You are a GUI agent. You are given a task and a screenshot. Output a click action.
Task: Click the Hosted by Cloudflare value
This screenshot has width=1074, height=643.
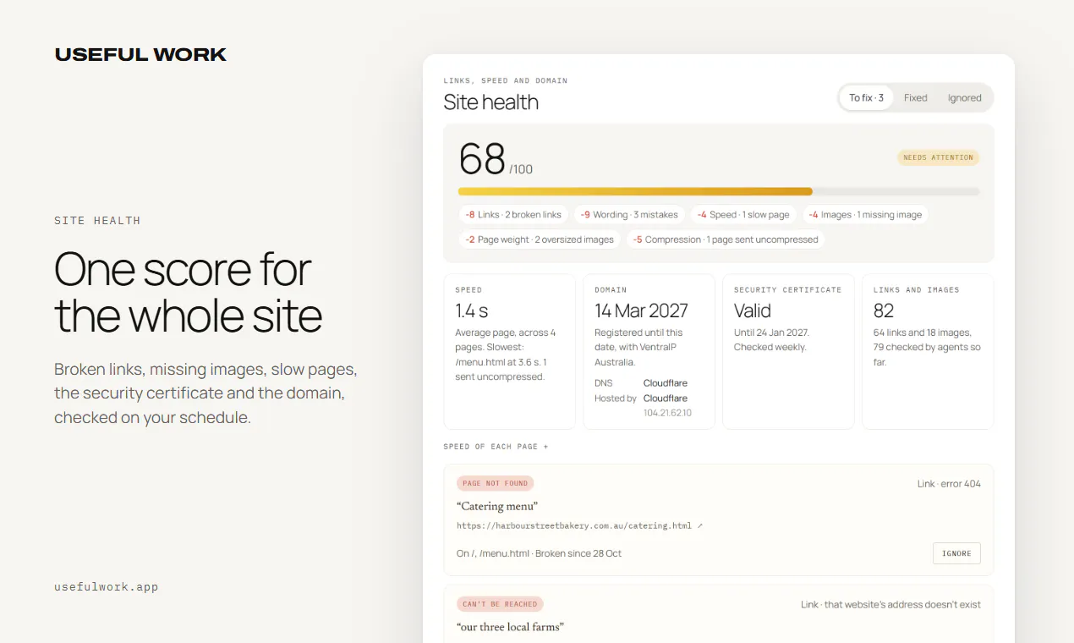coord(666,398)
